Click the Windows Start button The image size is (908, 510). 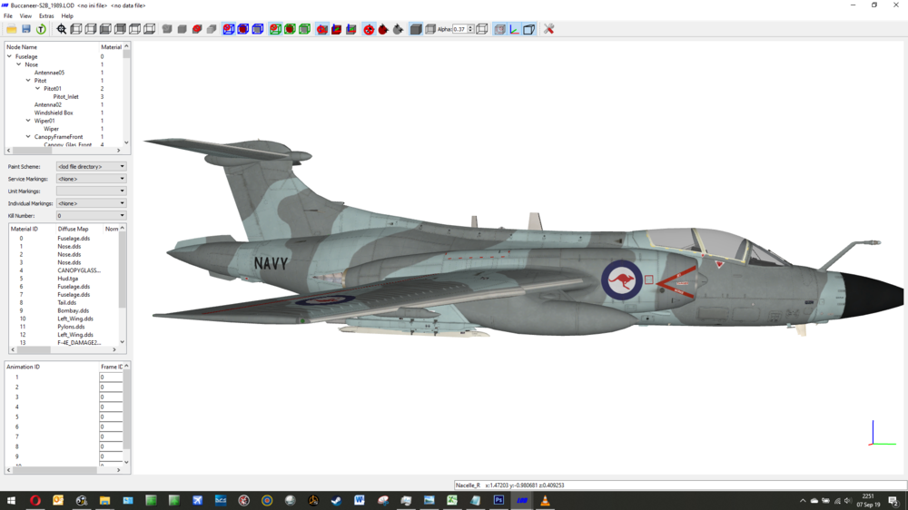[x=11, y=501]
